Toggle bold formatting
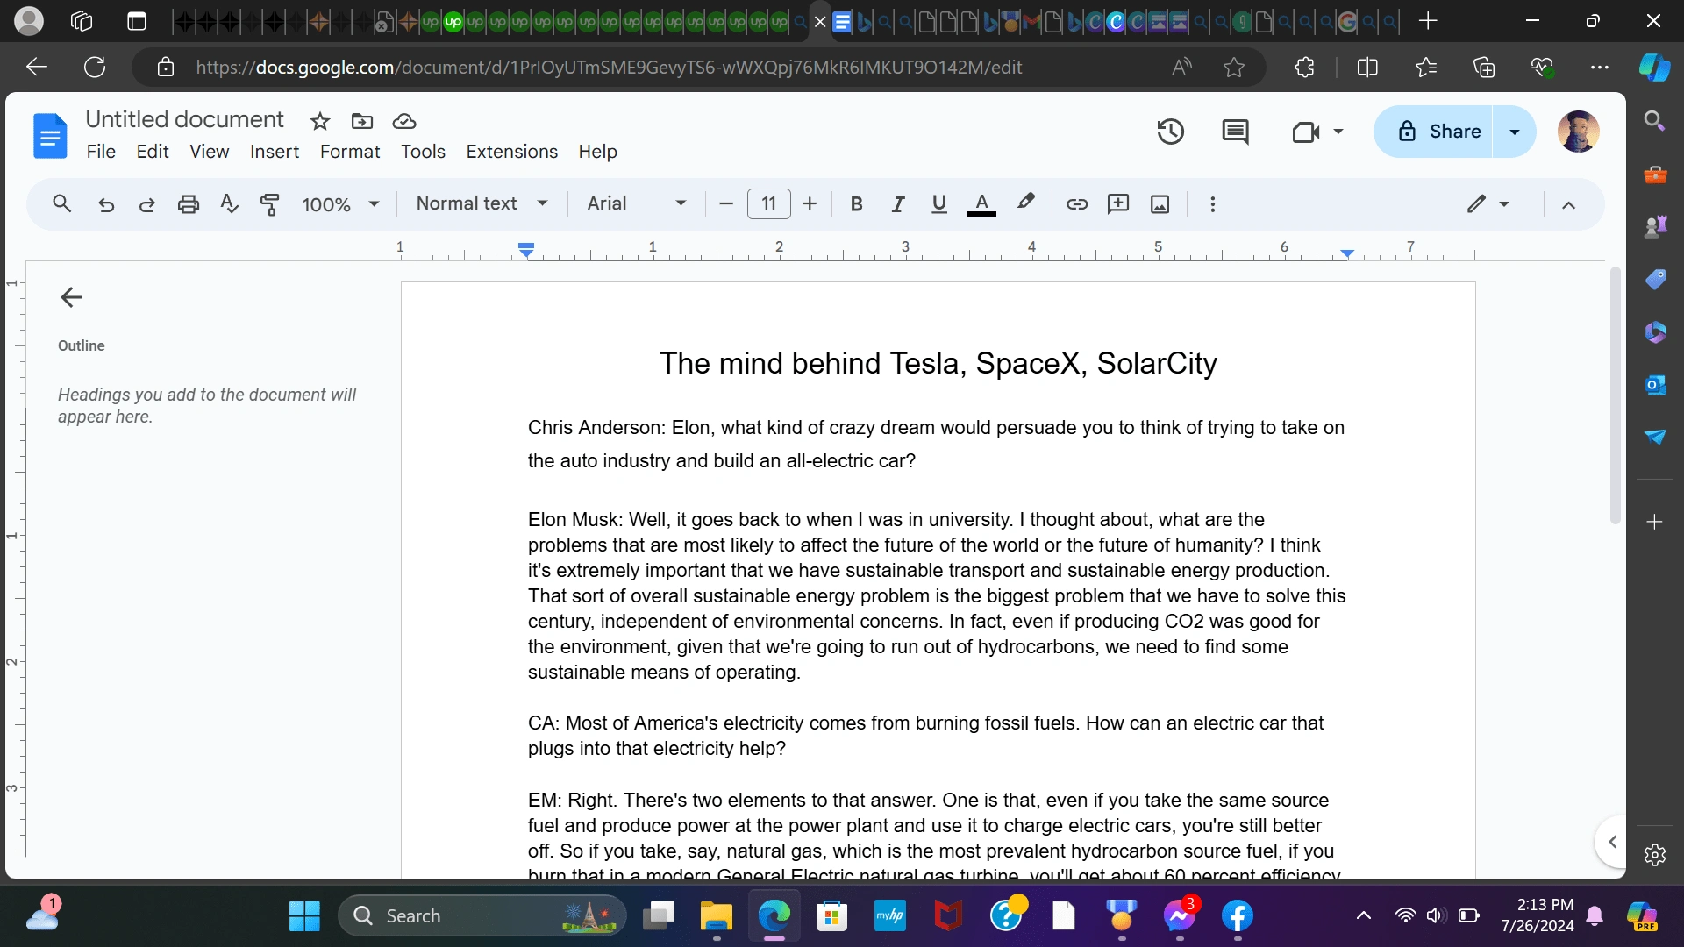This screenshot has width=1684, height=947. [x=856, y=204]
